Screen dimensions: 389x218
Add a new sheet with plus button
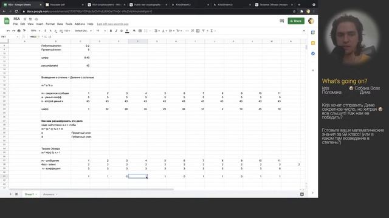click(10, 194)
